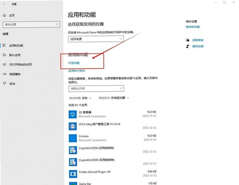This screenshot has height=185, width=239.
Task: Click the 默认应用 sidebar icon
Action: (x=4, y=55)
